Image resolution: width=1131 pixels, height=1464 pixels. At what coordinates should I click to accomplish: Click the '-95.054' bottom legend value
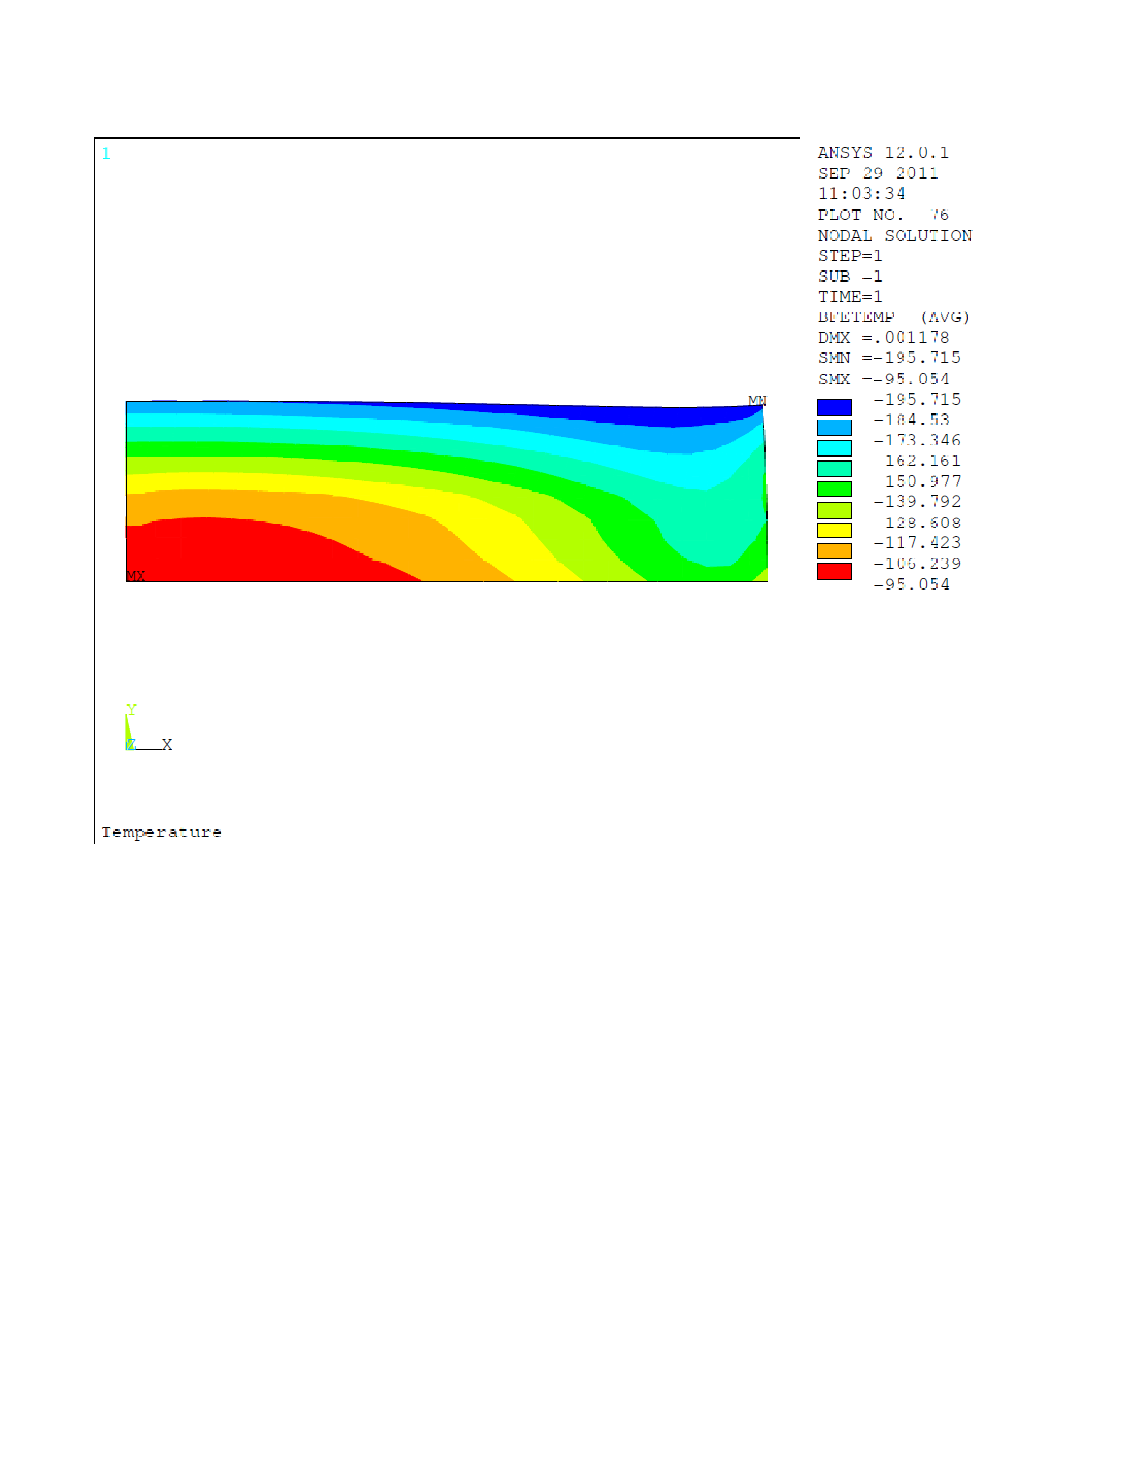[912, 585]
